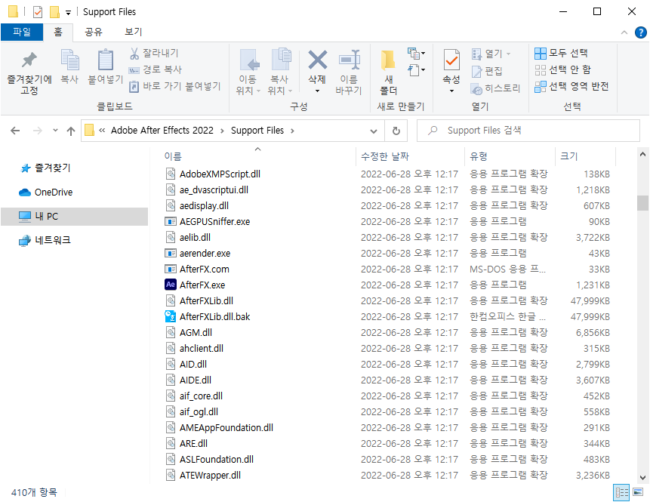Sort by the 유형 column header
This screenshot has height=502, width=650.
[x=479, y=156]
